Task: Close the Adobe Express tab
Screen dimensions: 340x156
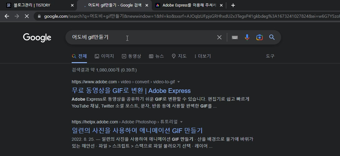Action: [221, 5]
